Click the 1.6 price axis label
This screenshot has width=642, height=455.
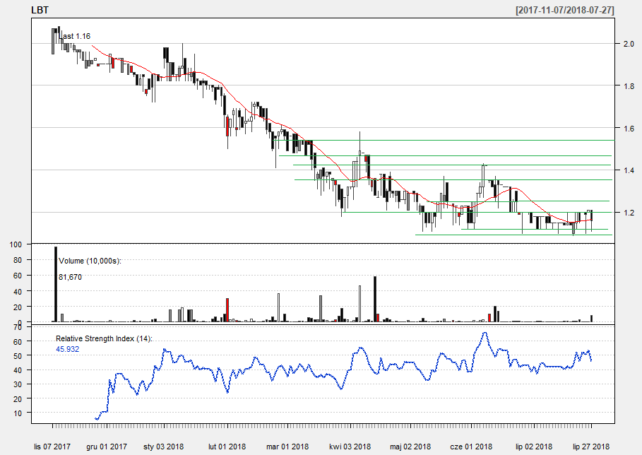coord(629,129)
